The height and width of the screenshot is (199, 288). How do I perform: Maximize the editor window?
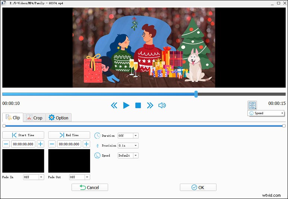pos(278,3)
